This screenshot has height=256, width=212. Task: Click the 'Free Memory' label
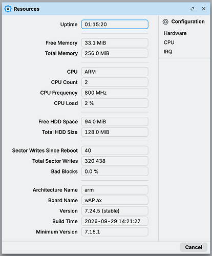coord(61,43)
